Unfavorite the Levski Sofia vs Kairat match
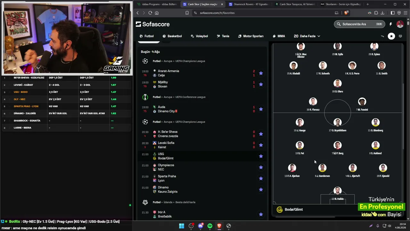 pyautogui.click(x=261, y=145)
